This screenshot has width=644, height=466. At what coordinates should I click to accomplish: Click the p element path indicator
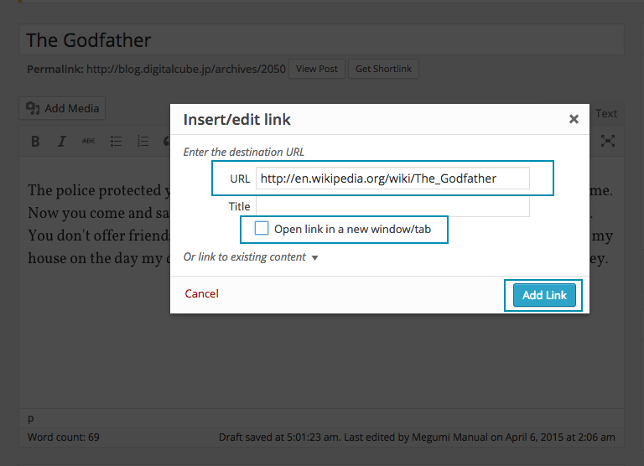[x=31, y=417]
